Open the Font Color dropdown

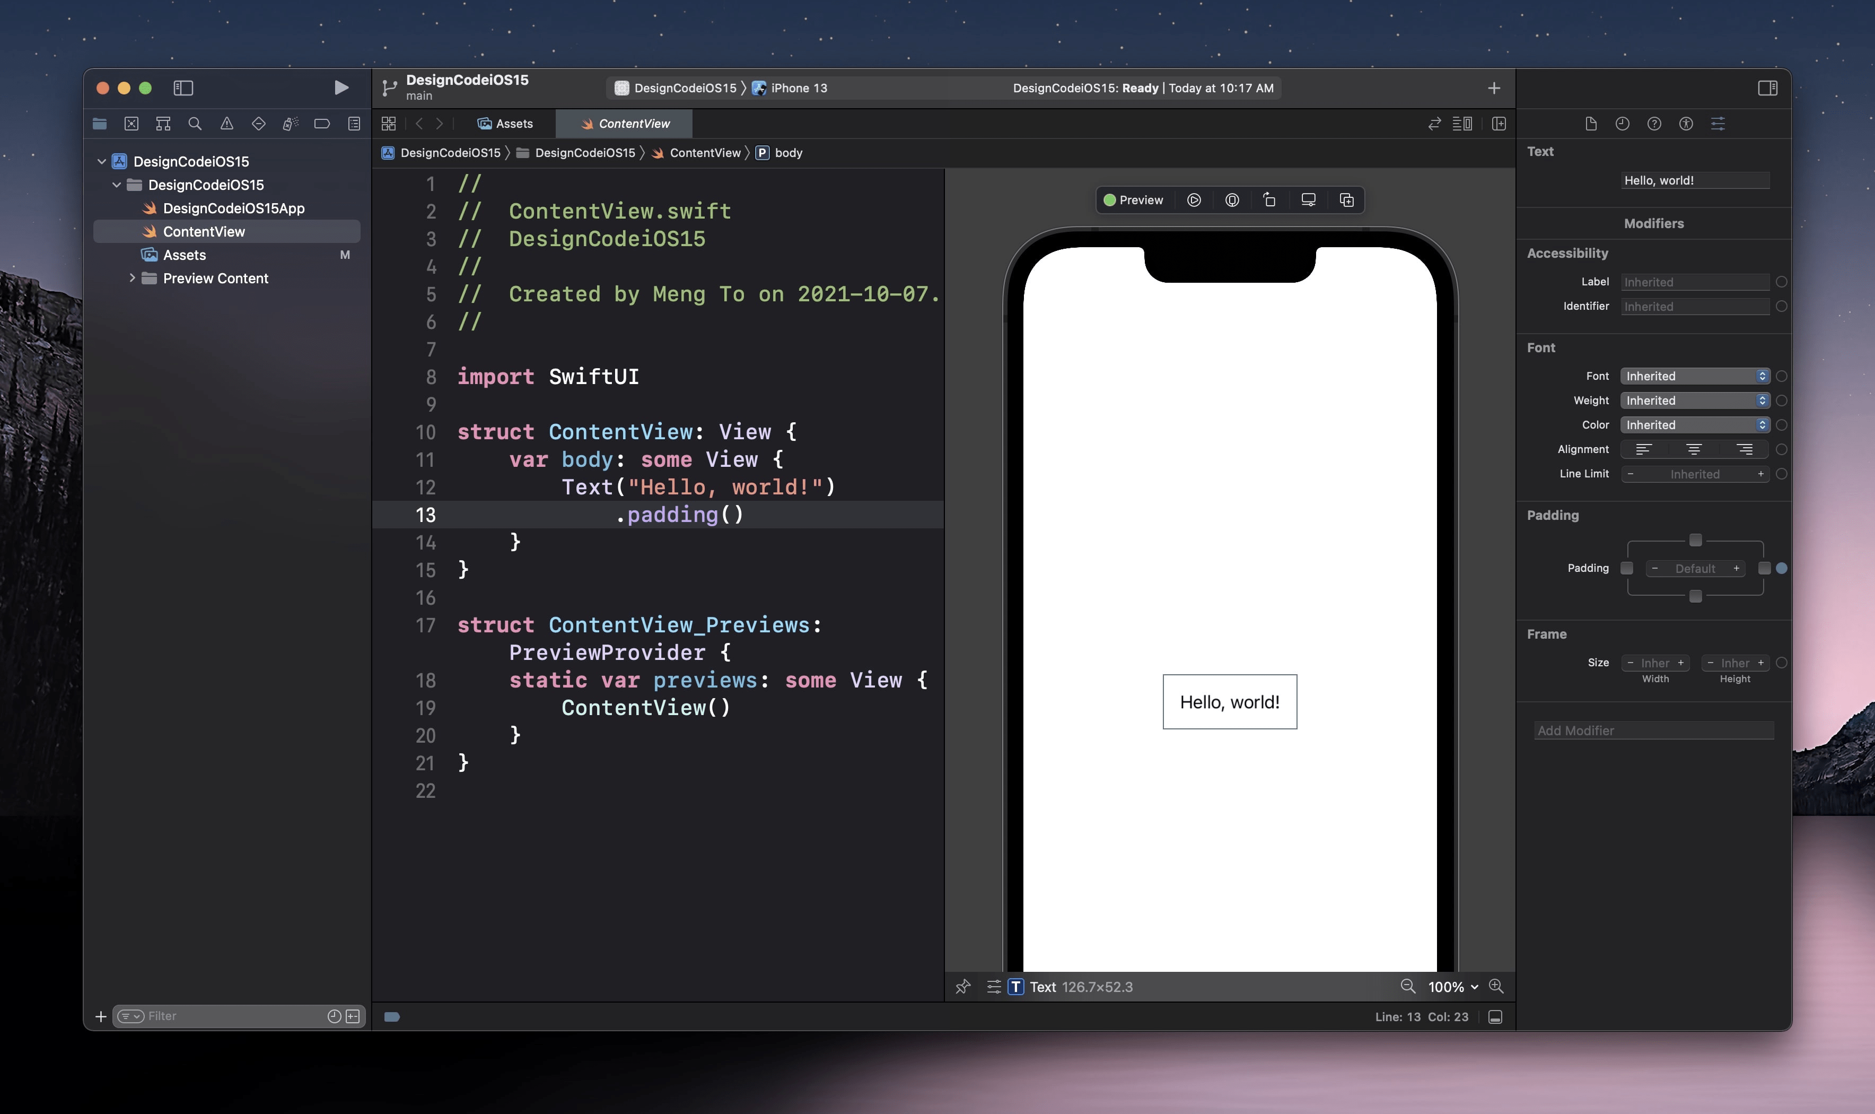point(1694,425)
